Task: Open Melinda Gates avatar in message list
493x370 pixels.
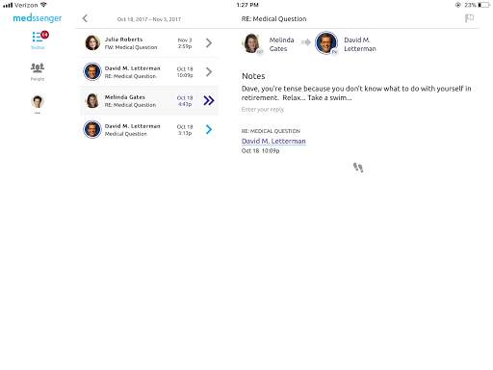Action: pyautogui.click(x=92, y=100)
